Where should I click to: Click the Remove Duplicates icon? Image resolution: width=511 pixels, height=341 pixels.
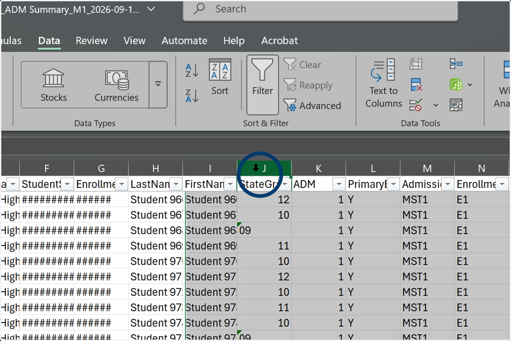[416, 84]
